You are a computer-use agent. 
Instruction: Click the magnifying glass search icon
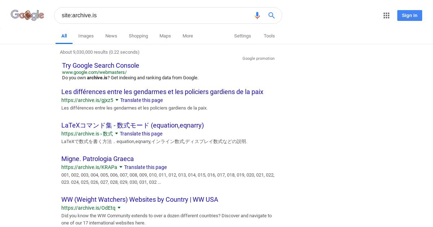point(271,15)
